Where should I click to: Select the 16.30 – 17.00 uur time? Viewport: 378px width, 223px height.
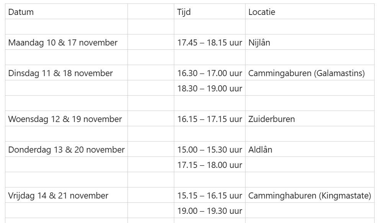[x=209, y=73]
